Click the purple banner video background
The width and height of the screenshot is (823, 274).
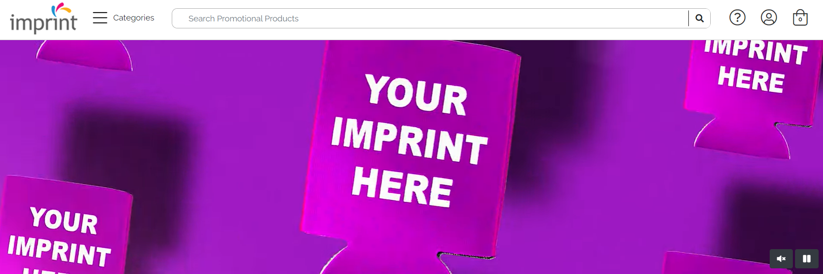click(227, 87)
